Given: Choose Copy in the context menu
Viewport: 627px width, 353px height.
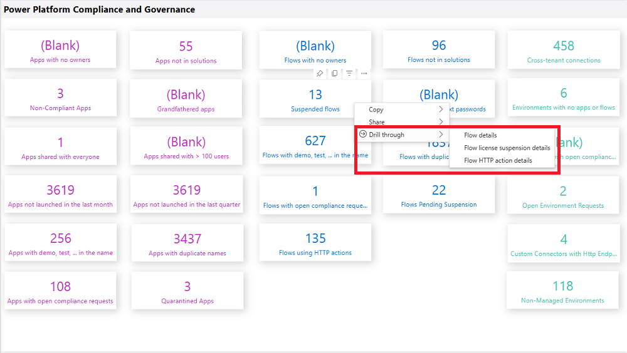Looking at the screenshot, I should [x=402, y=109].
